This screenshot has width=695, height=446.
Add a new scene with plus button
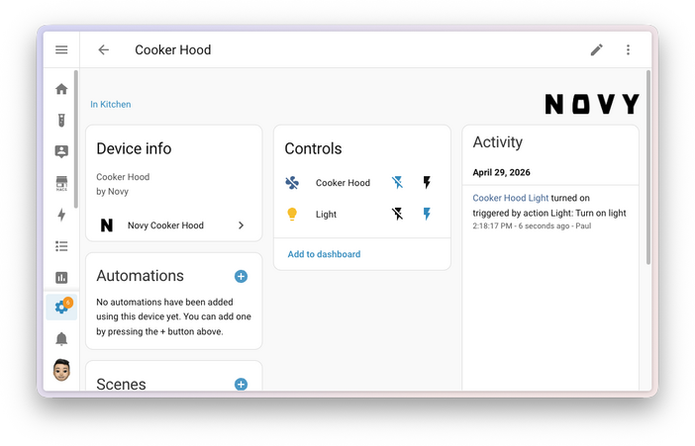coord(242,384)
